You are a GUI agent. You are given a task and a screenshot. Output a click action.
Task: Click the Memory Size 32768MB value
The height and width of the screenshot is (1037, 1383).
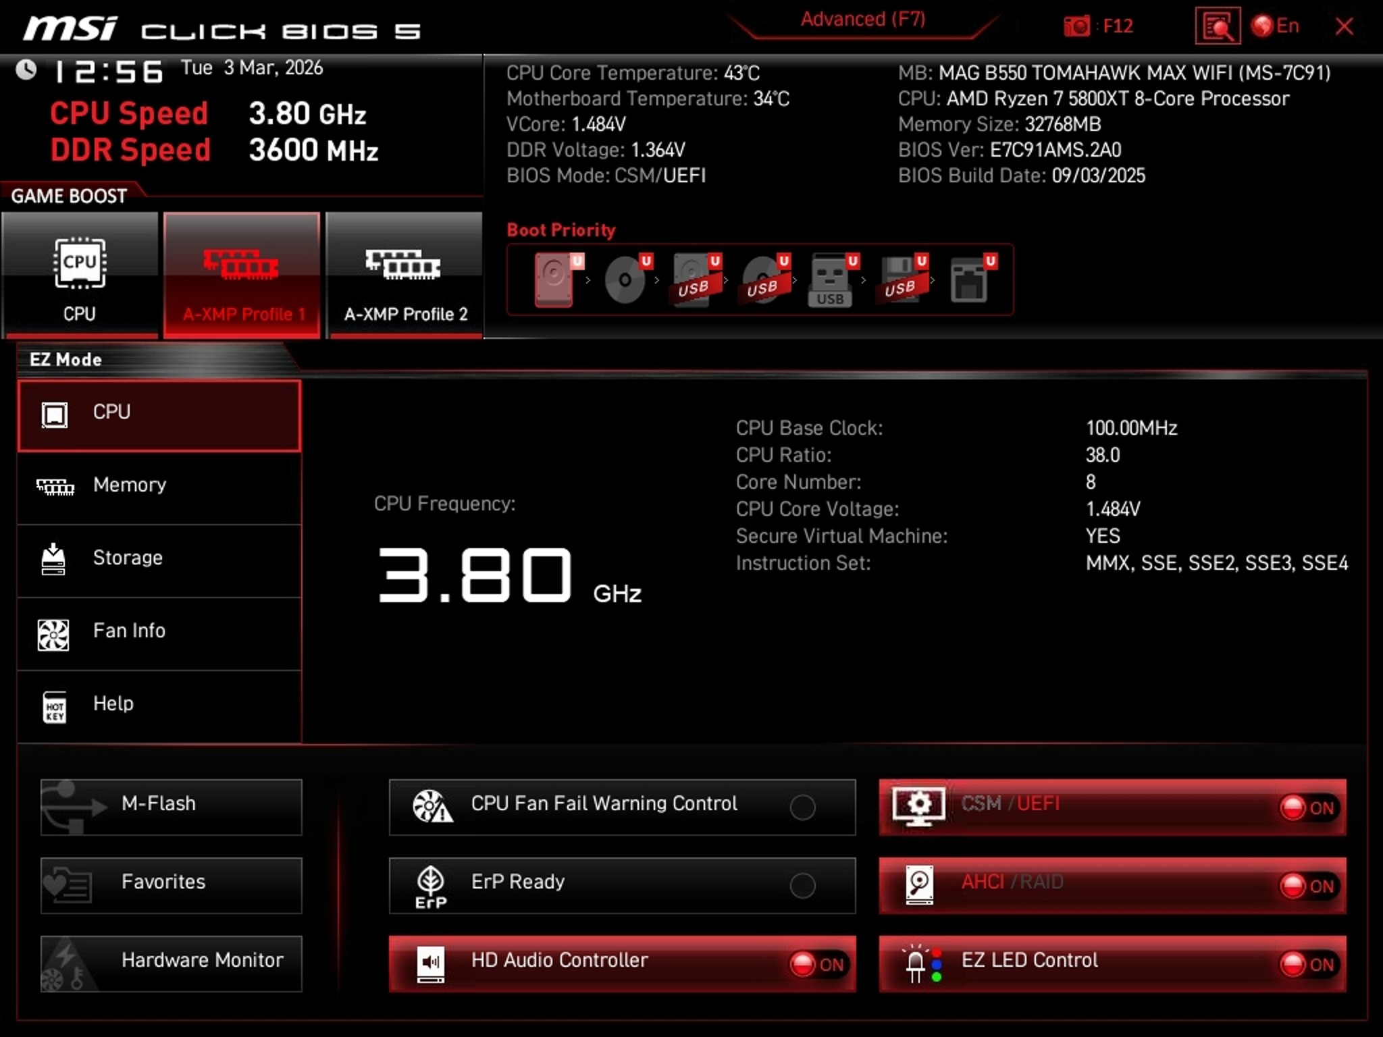(1063, 124)
